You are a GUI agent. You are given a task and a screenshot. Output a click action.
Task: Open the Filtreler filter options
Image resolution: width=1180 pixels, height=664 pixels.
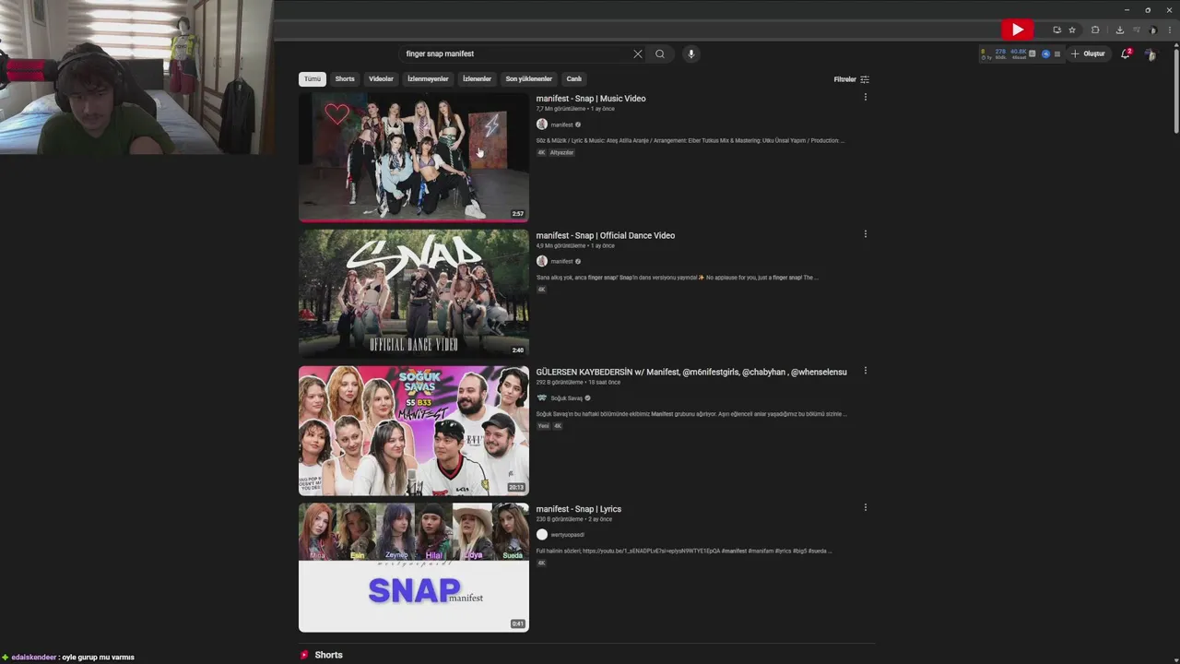[851, 79]
